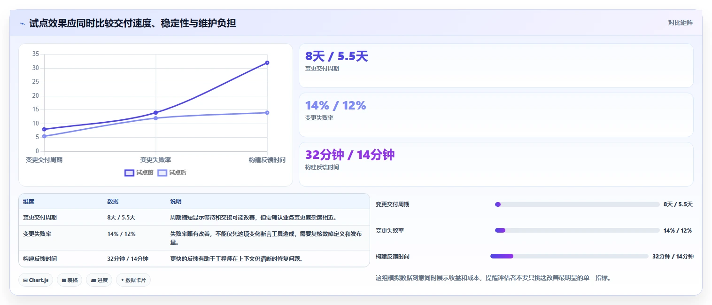Screen dimensions: 712x305
Task: Click the 数据 table column header
Action: (113, 202)
